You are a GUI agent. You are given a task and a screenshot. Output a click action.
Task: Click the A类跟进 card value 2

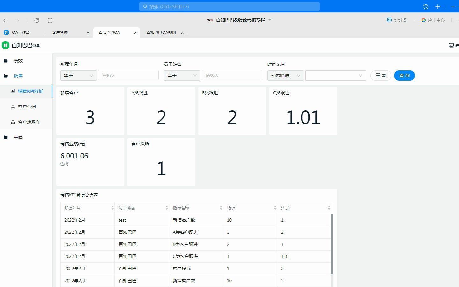(x=161, y=117)
